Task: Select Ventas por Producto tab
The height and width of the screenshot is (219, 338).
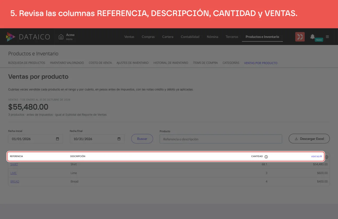Action: click(x=261, y=63)
